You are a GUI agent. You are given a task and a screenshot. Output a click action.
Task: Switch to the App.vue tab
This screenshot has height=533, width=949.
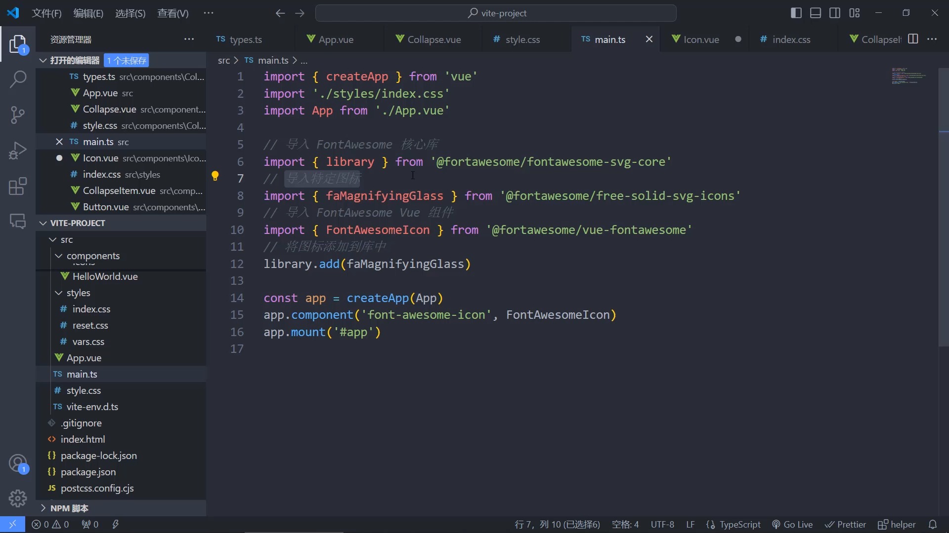click(336, 39)
